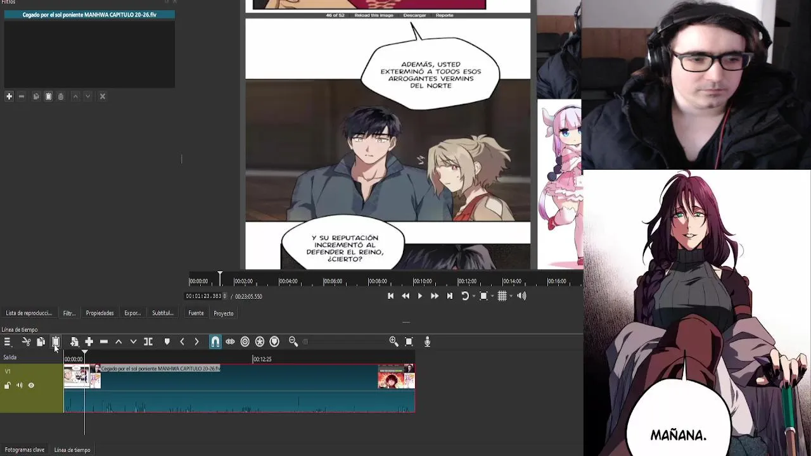The image size is (811, 456).
Task: Create a marker on the timeline
Action: 167,341
